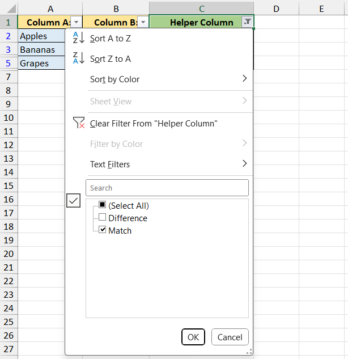348x359 pixels.
Task: Check the Difference checkbox
Action: [102, 217]
